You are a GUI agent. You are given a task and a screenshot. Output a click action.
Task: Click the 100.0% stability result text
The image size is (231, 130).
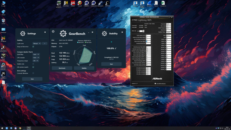point(111,48)
